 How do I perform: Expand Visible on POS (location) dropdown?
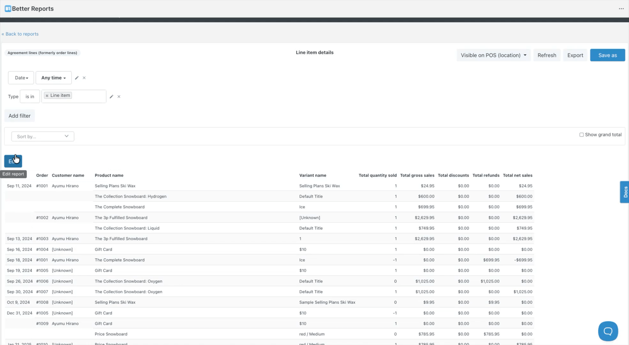click(493, 55)
